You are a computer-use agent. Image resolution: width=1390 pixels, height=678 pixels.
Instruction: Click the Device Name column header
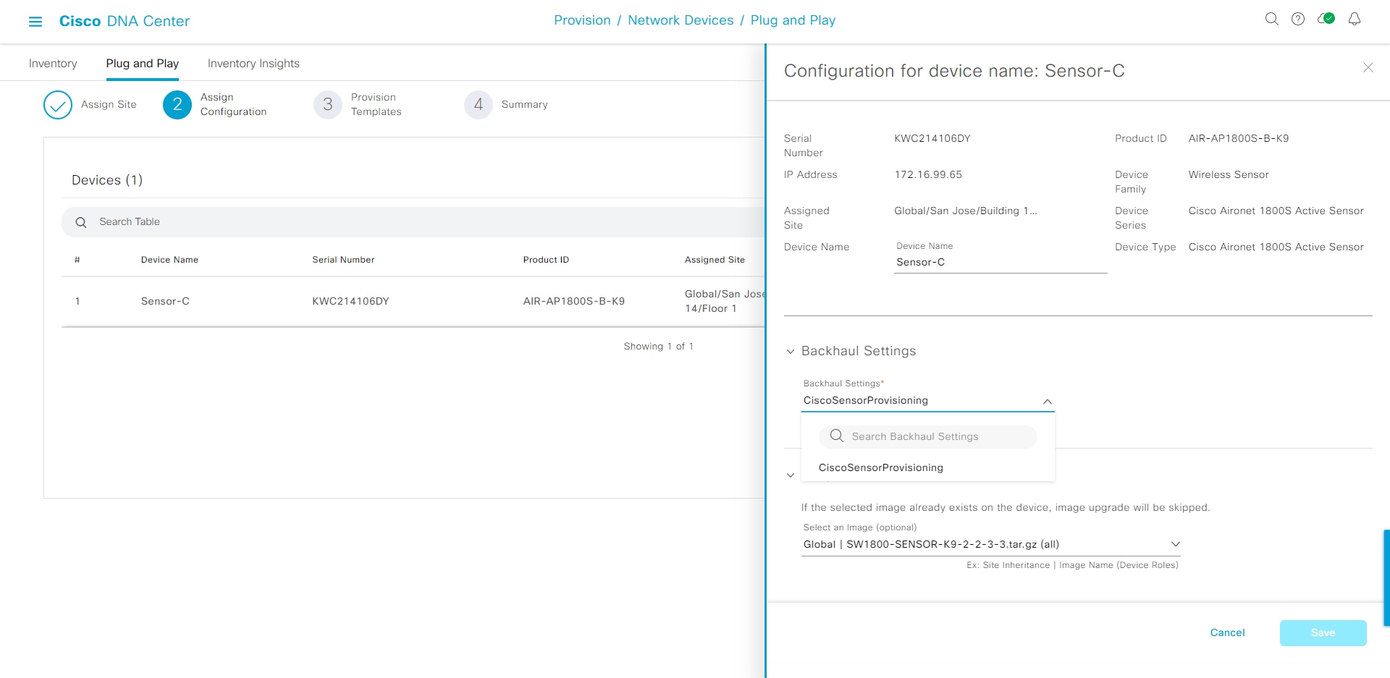click(x=169, y=260)
